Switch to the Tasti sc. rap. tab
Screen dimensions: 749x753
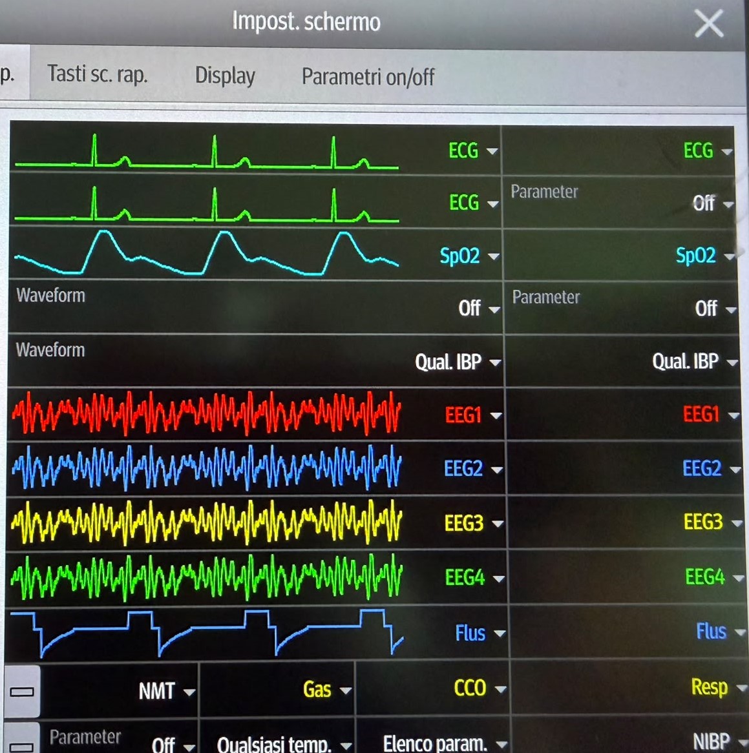[97, 75]
